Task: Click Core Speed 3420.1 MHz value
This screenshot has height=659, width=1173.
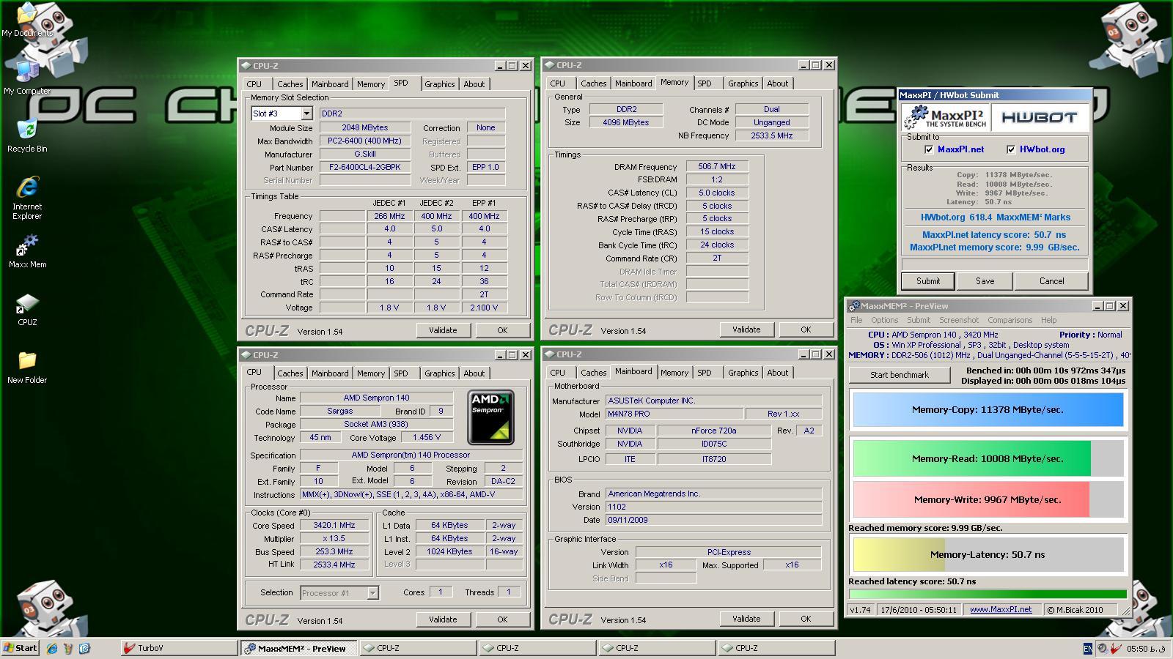Action: pyautogui.click(x=334, y=526)
